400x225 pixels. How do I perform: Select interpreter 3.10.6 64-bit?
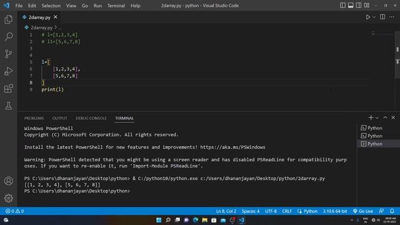(x=335, y=211)
